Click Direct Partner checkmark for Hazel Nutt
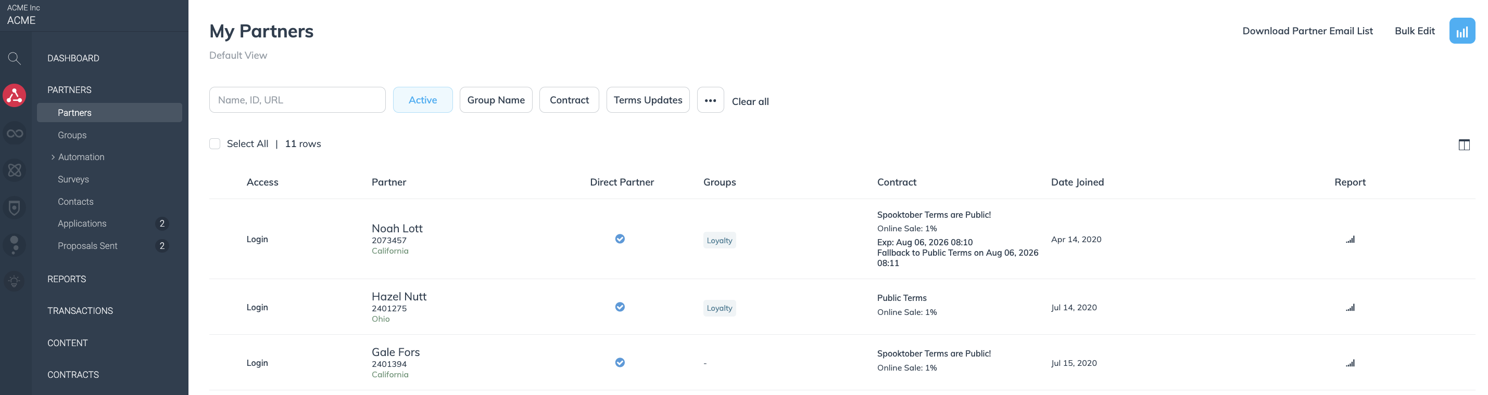Image resolution: width=1488 pixels, height=395 pixels. click(x=620, y=307)
